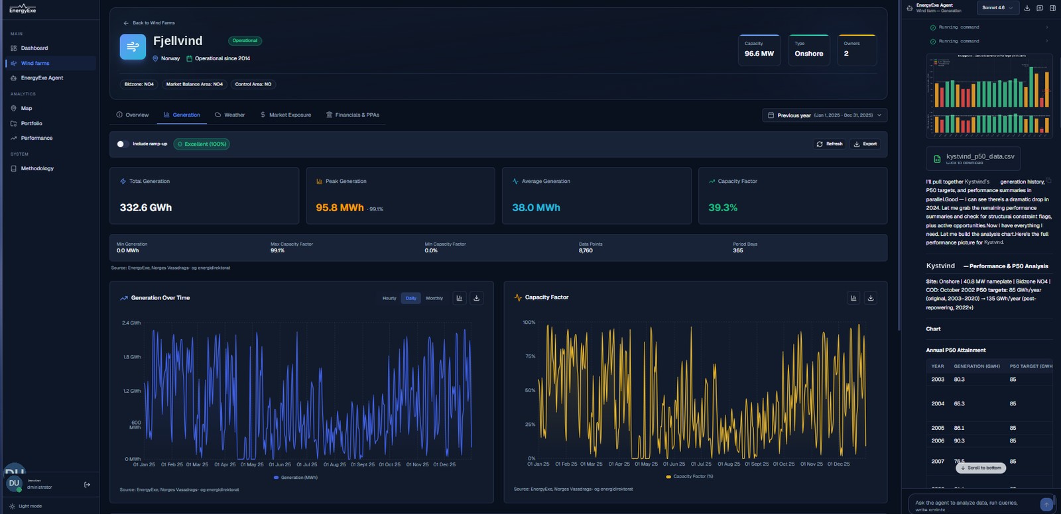Select the Hourly granularity option
This screenshot has width=1061, height=514.
coord(389,298)
